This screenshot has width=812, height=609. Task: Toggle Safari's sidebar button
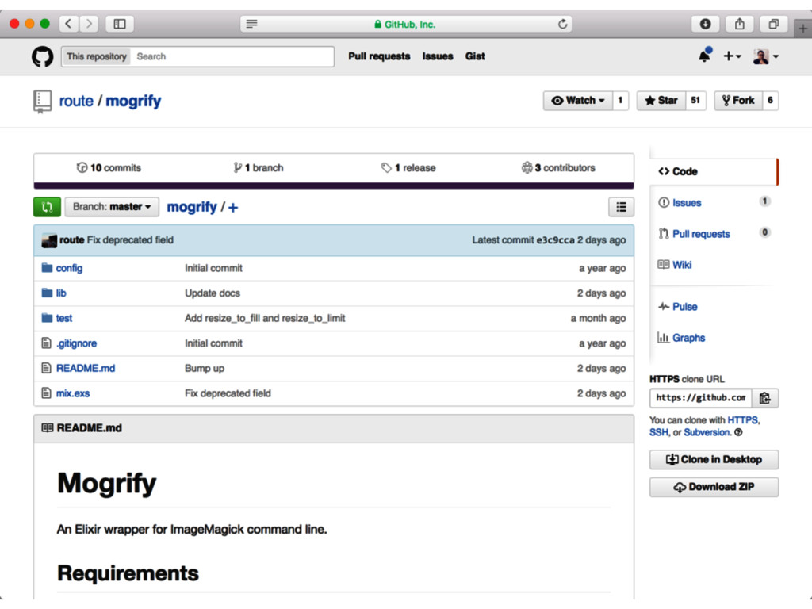pyautogui.click(x=120, y=24)
